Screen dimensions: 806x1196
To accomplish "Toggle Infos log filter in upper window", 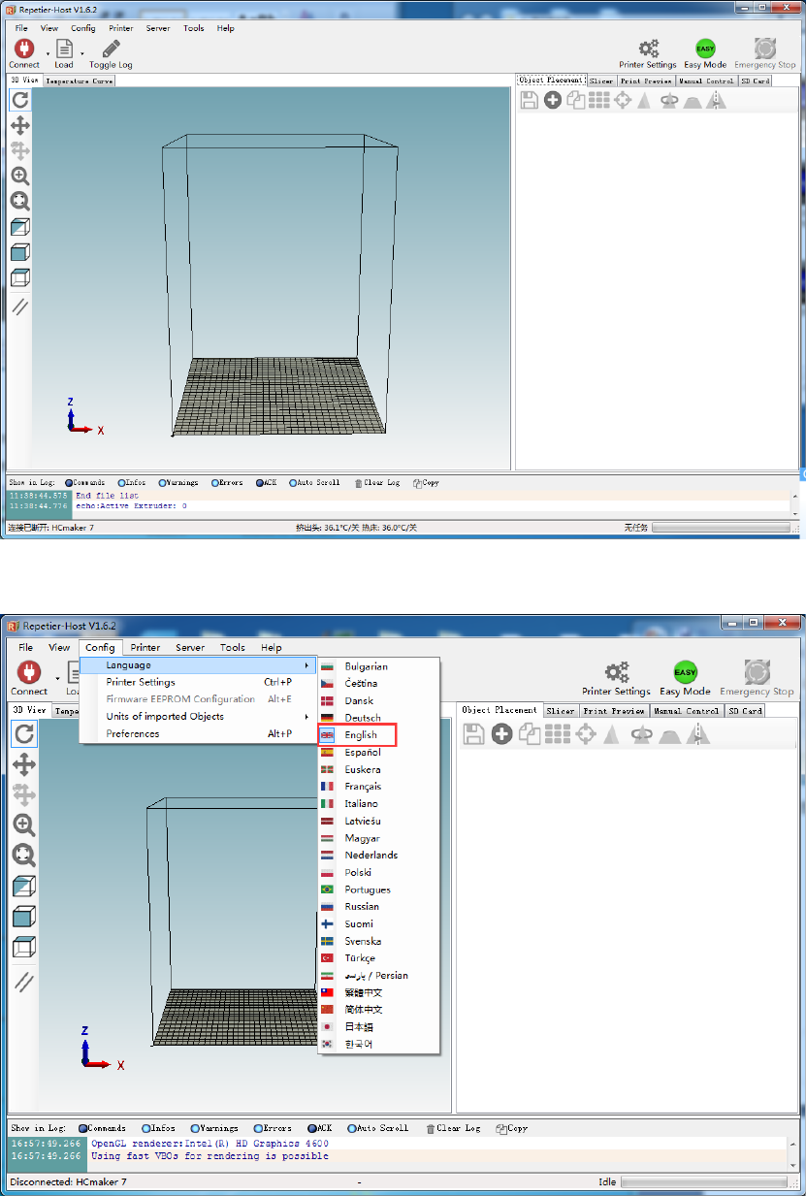I will click(x=132, y=482).
